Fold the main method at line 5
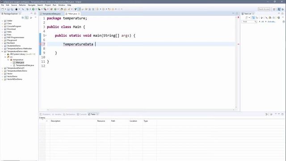 [x=46, y=35]
